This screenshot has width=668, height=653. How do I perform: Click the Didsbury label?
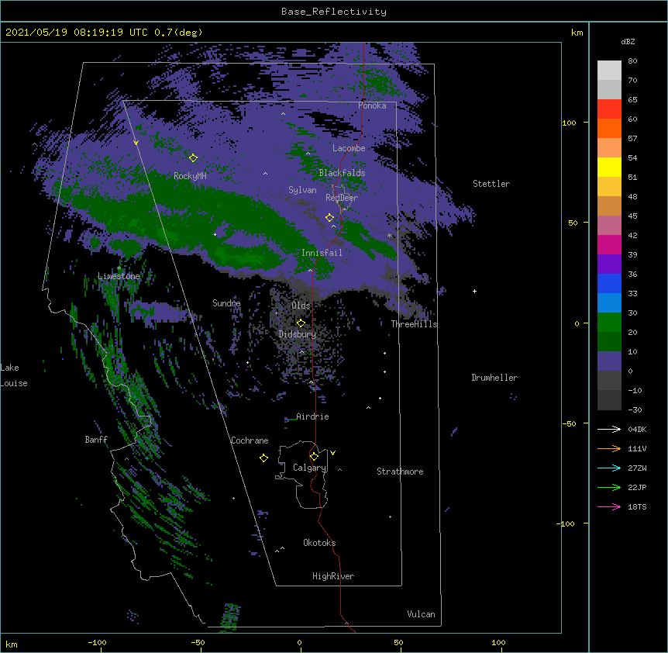pyautogui.click(x=298, y=334)
